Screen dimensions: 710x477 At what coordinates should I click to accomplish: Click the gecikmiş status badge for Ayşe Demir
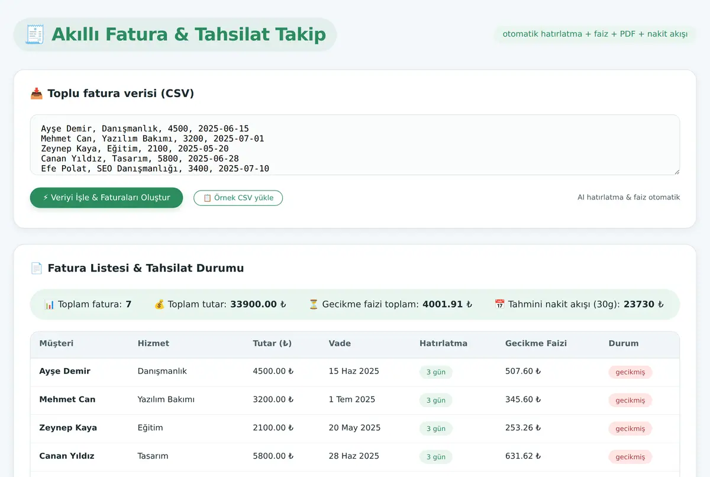coord(630,372)
